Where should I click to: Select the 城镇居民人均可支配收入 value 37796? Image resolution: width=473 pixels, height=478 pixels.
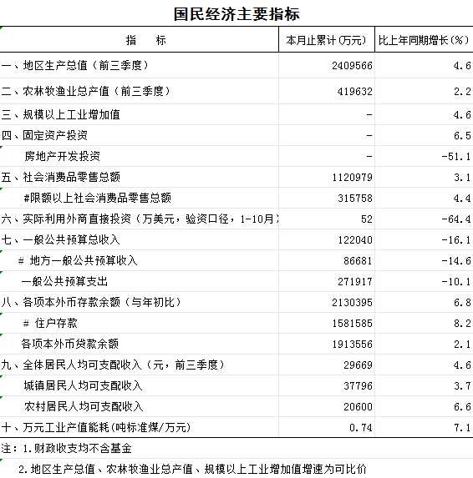327,385
